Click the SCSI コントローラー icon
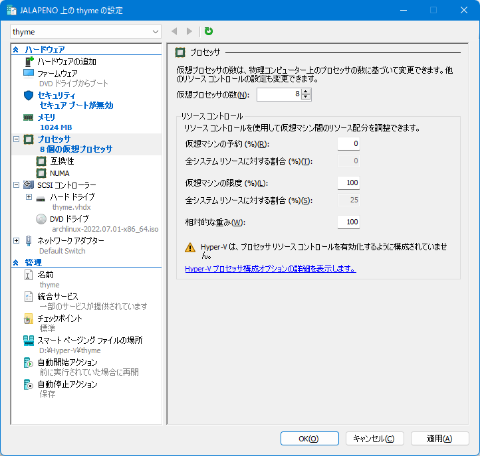480x456 pixels. click(x=29, y=185)
